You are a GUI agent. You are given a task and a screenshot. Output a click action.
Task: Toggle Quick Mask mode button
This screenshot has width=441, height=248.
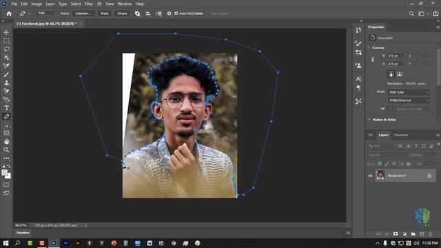pyautogui.click(x=6, y=185)
